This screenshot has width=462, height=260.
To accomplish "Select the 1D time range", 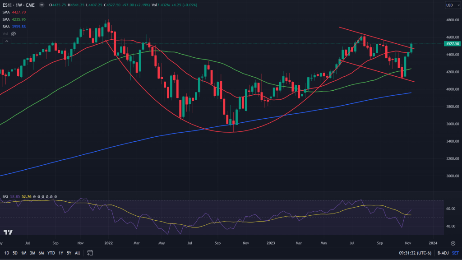I will point(7,253).
